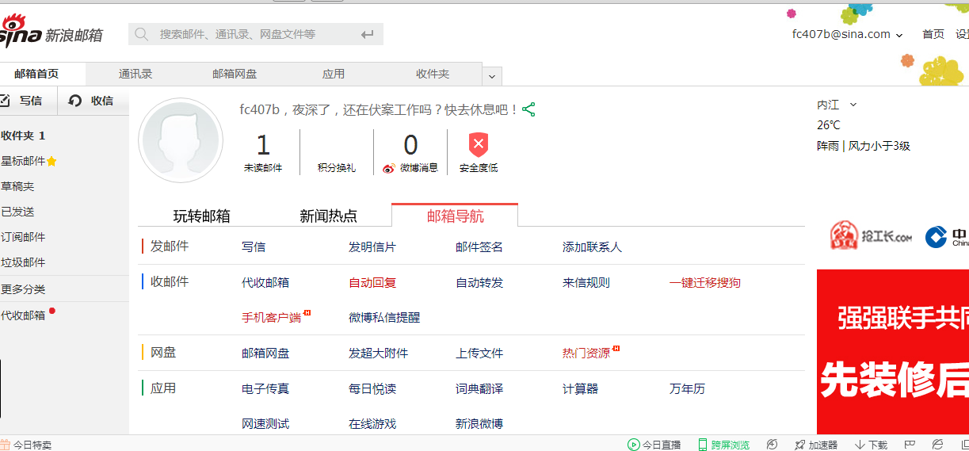Click the 首页 link at top right

(x=933, y=34)
